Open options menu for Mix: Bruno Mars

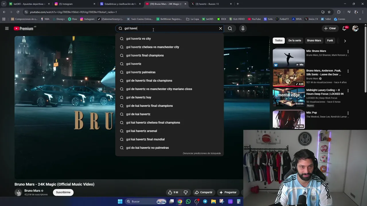[x=348, y=51]
